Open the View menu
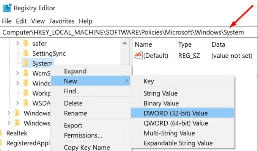Image resolution: width=258 pixels, height=151 pixels. (38, 21)
